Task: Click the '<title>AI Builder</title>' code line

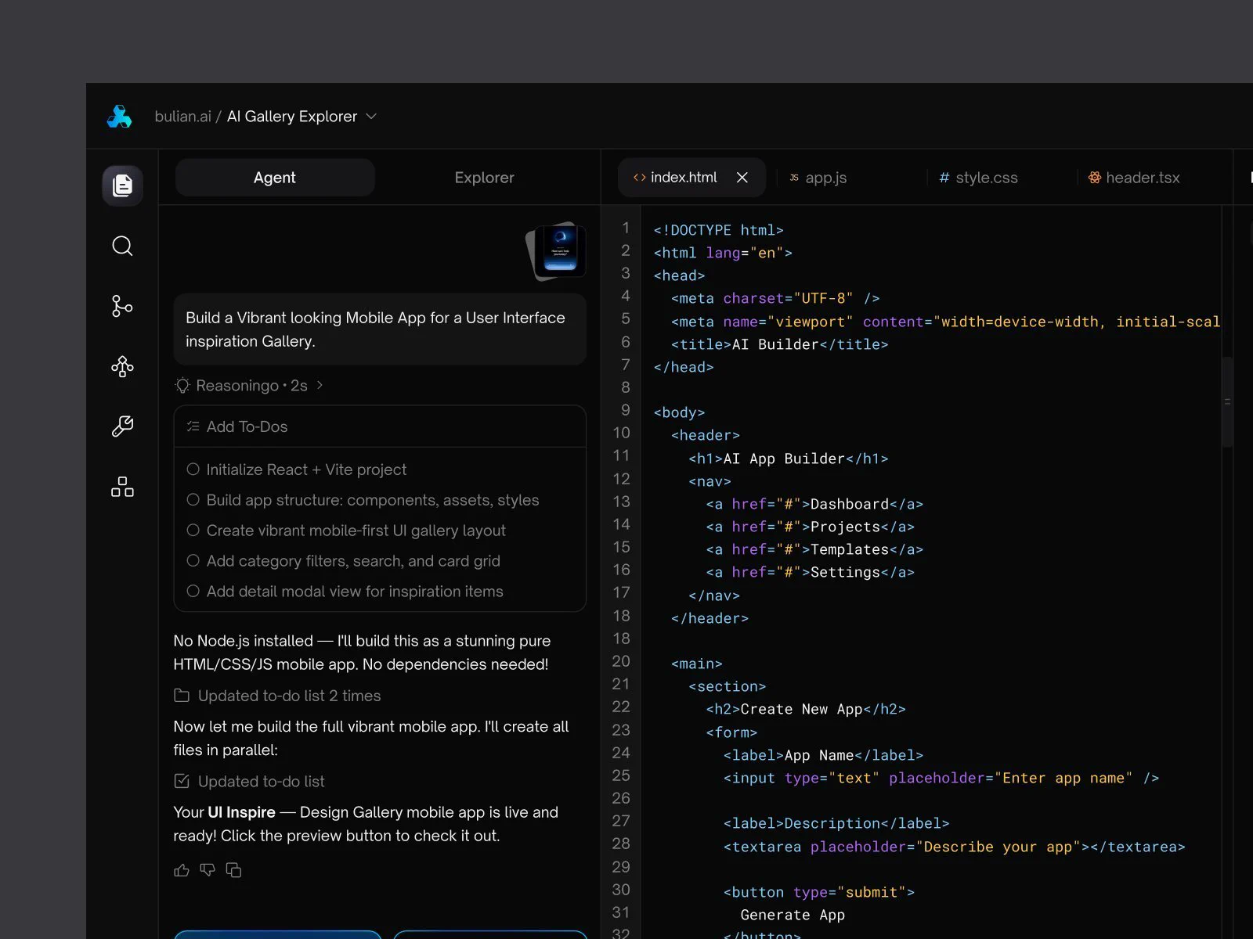Action: 779,344
